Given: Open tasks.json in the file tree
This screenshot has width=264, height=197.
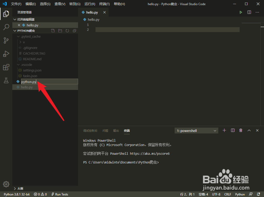Looking at the screenshot, I should pos(30,76).
